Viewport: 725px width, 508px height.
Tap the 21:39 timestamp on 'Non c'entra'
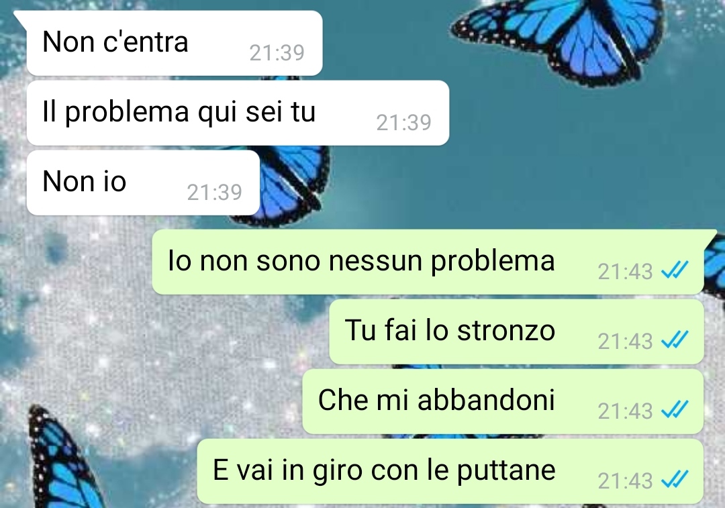[277, 53]
